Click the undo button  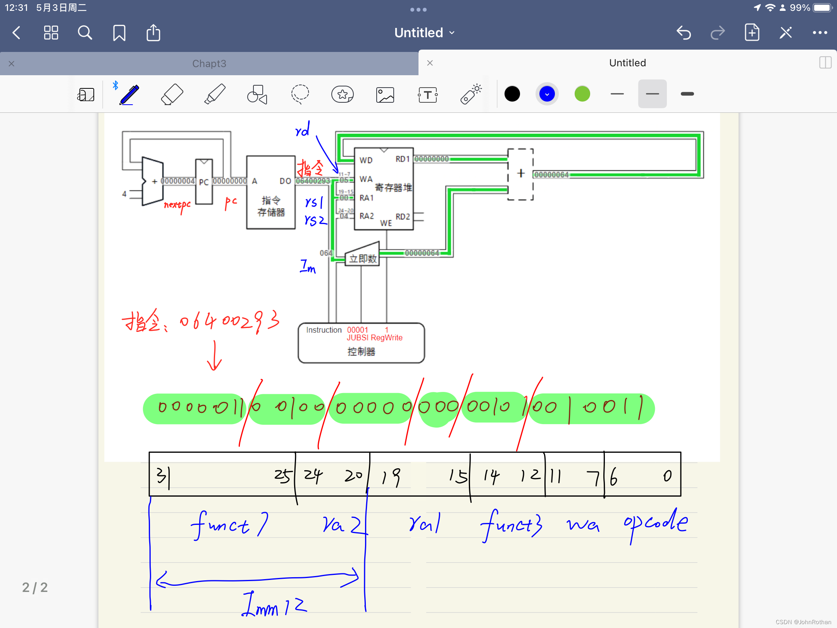coord(684,33)
